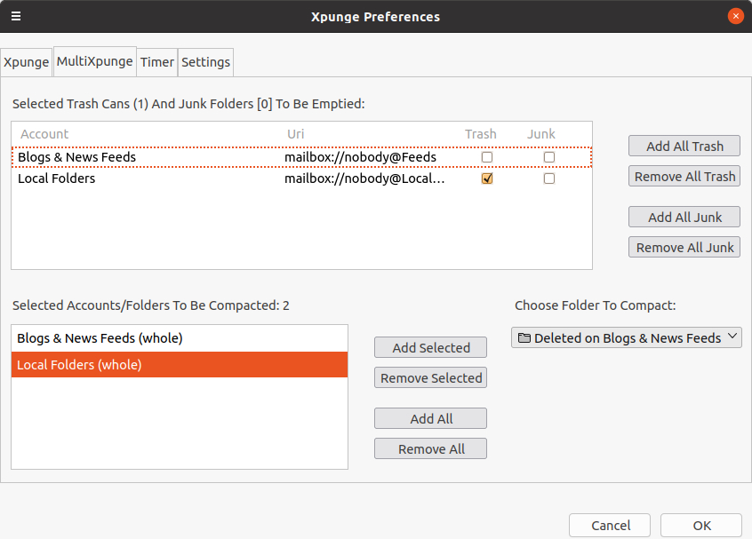Go to the Settings tab
The height and width of the screenshot is (539, 752).
pyautogui.click(x=206, y=62)
